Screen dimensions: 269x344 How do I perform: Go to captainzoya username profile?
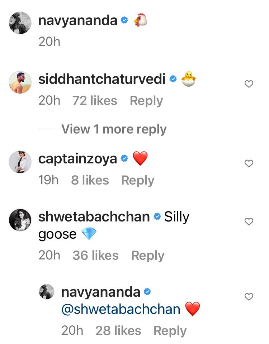[77, 159]
